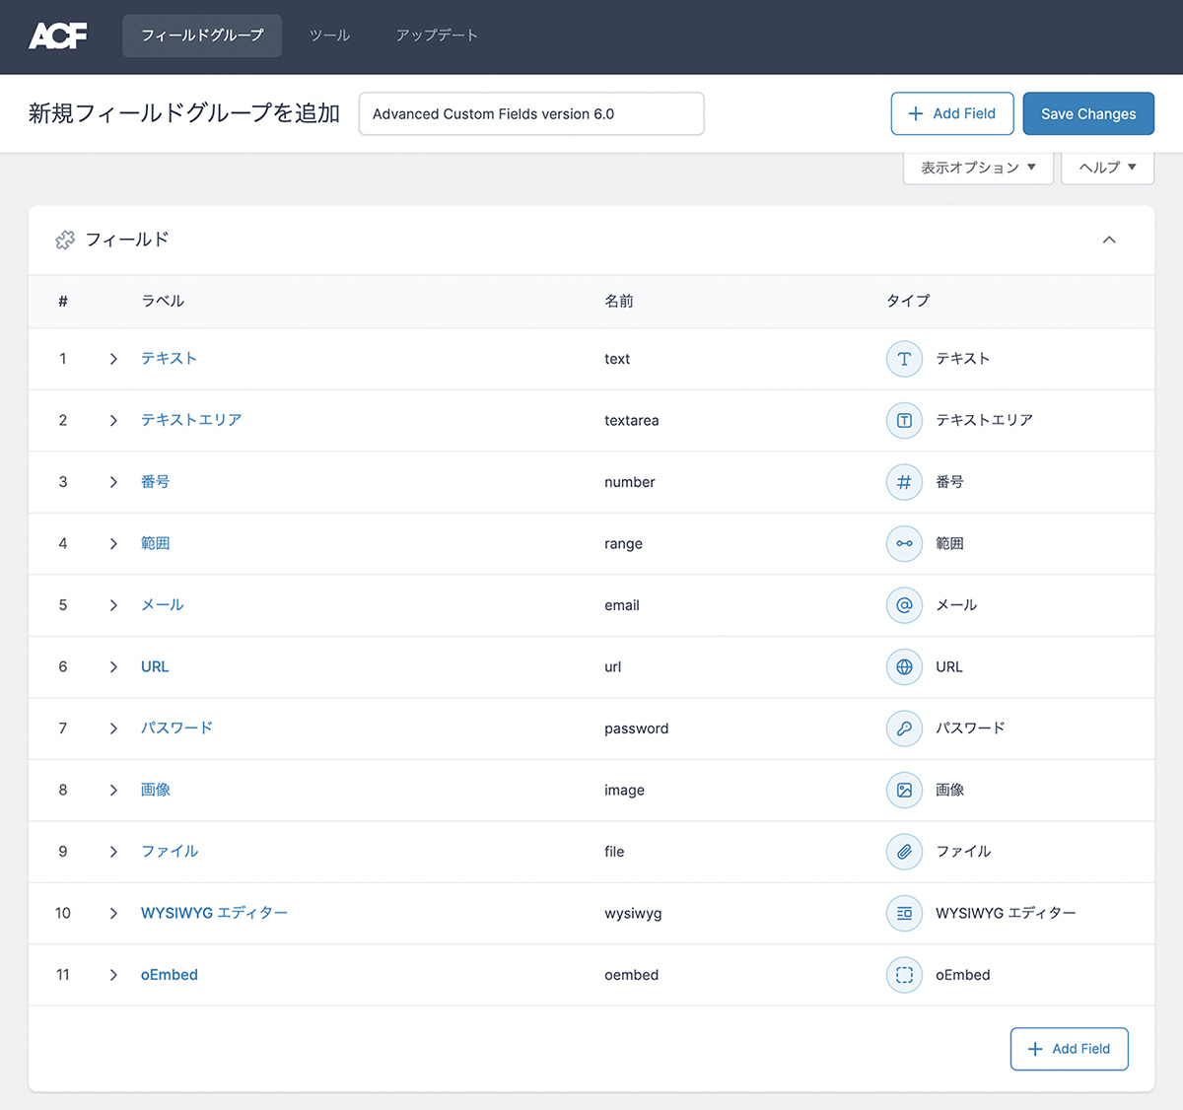The image size is (1183, 1110).
Task: Click row number 1 handle
Action: [63, 359]
